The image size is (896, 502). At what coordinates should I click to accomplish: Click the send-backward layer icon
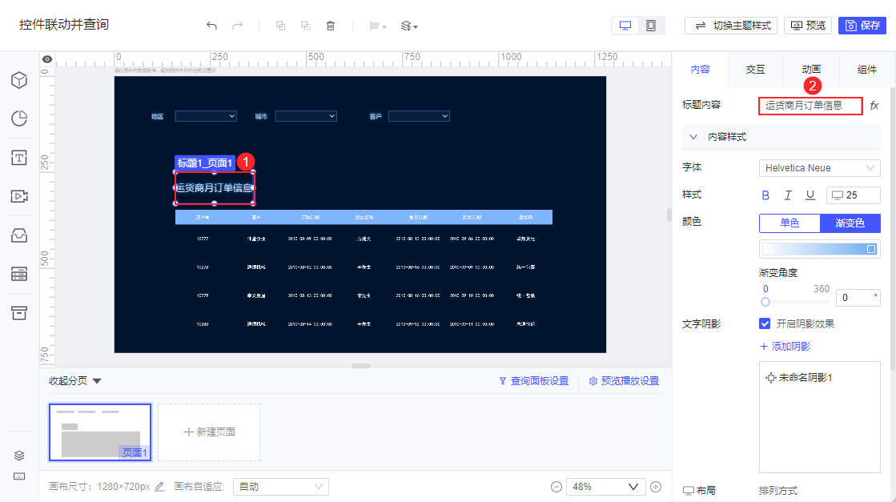[306, 26]
